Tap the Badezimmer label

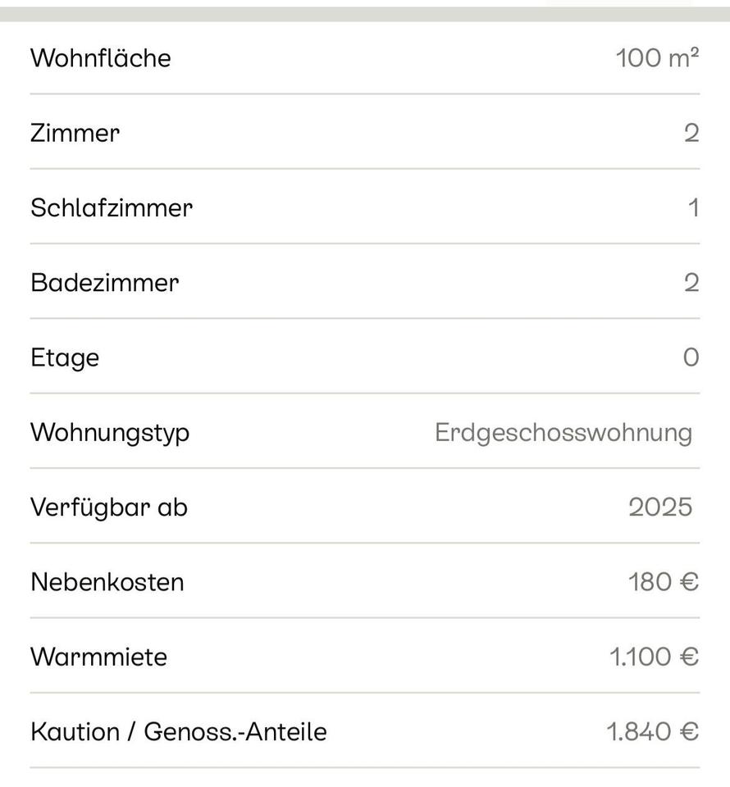tap(104, 283)
